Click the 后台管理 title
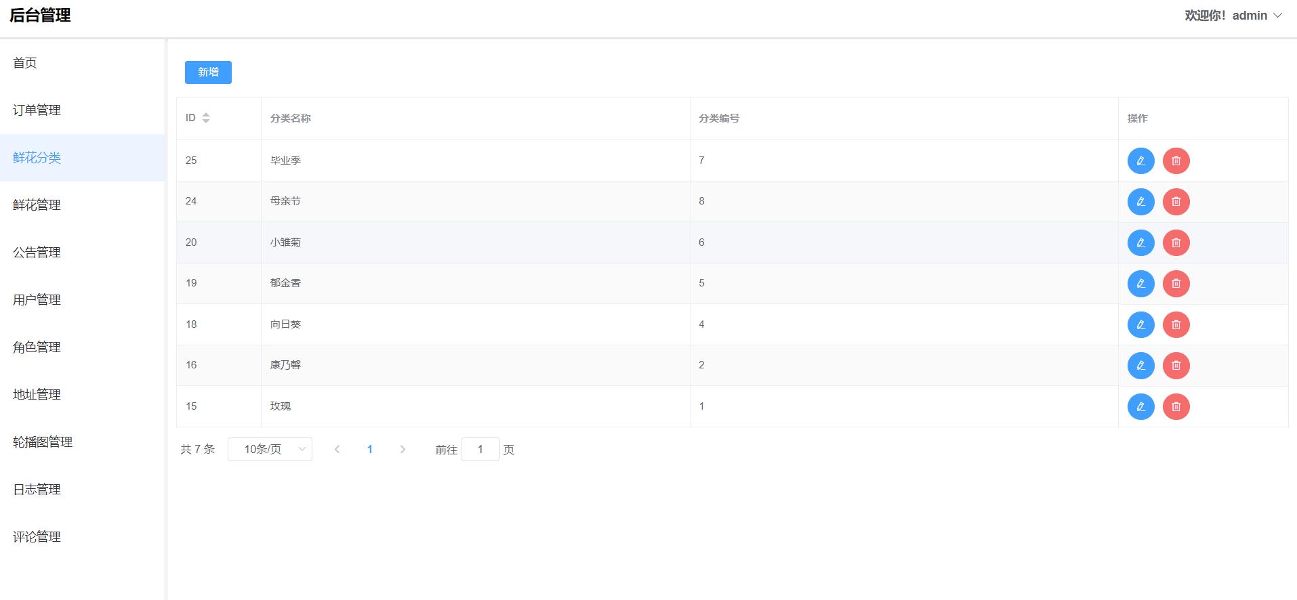 point(40,16)
